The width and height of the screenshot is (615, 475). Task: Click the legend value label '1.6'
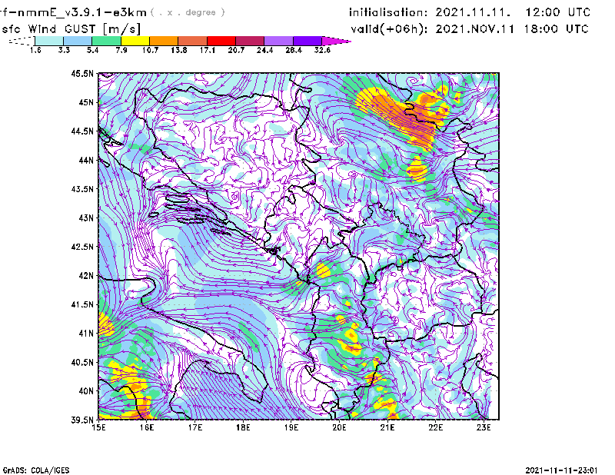(x=35, y=50)
